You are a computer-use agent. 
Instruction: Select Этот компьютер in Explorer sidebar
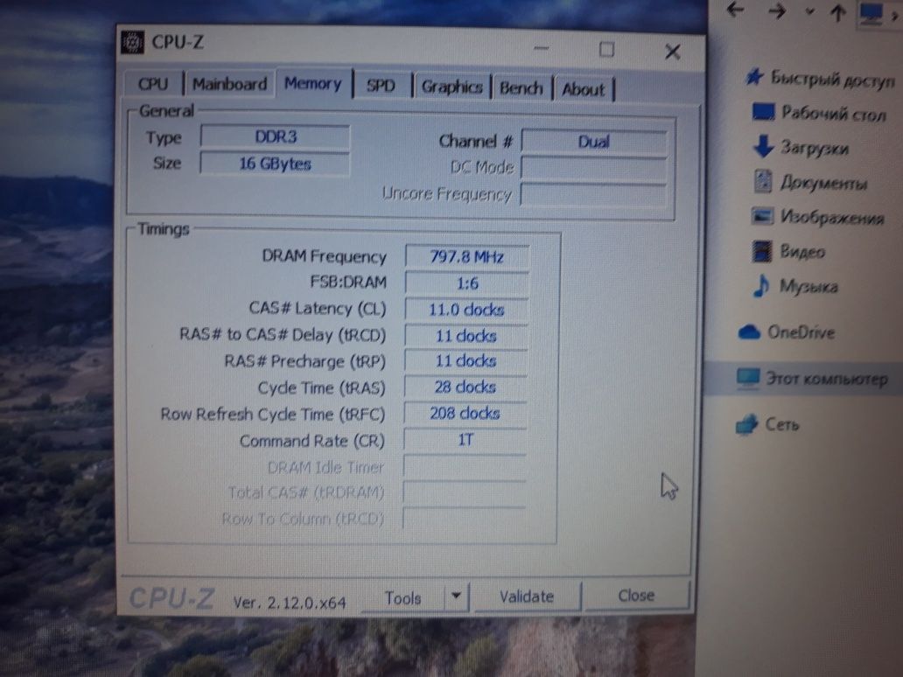click(826, 379)
